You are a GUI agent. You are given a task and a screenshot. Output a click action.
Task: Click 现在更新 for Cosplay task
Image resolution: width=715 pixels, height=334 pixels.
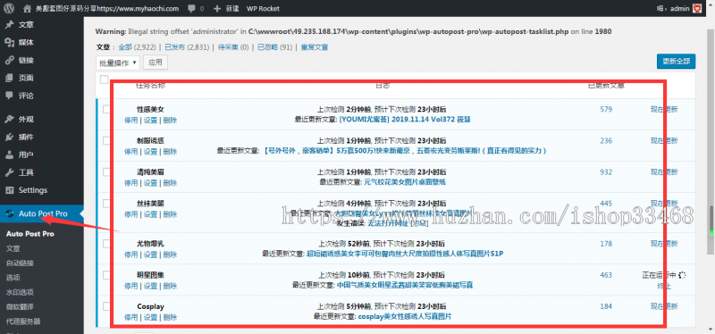click(664, 306)
